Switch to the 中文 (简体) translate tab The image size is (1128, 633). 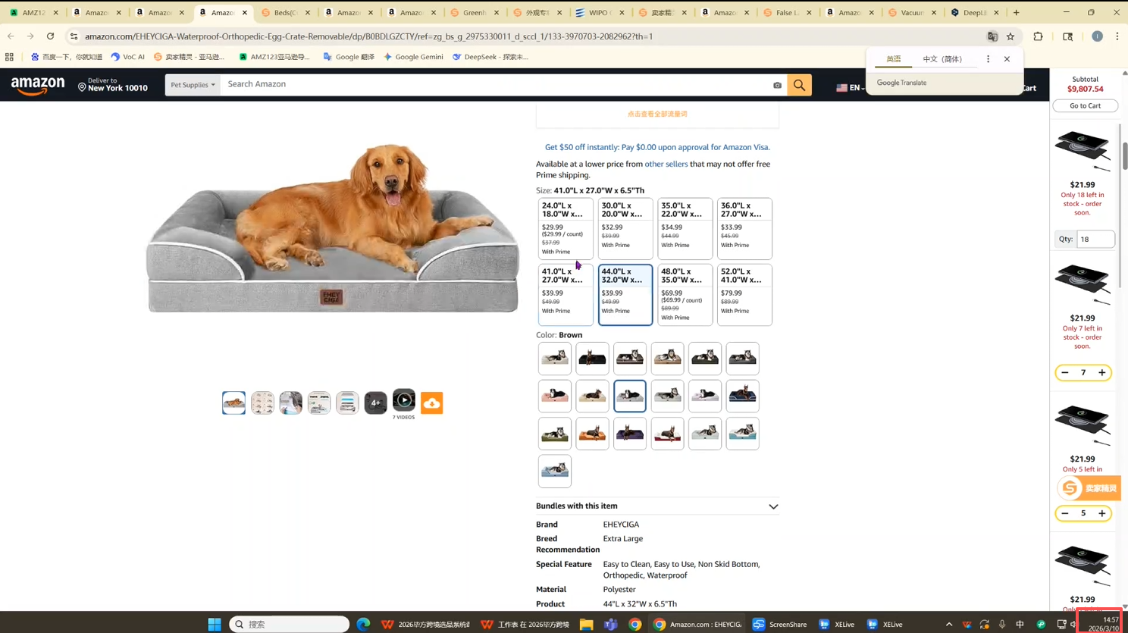[x=942, y=59]
